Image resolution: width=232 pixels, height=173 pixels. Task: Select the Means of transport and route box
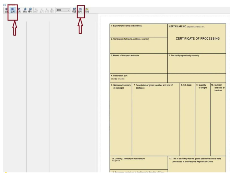pyautogui.click(x=138, y=64)
